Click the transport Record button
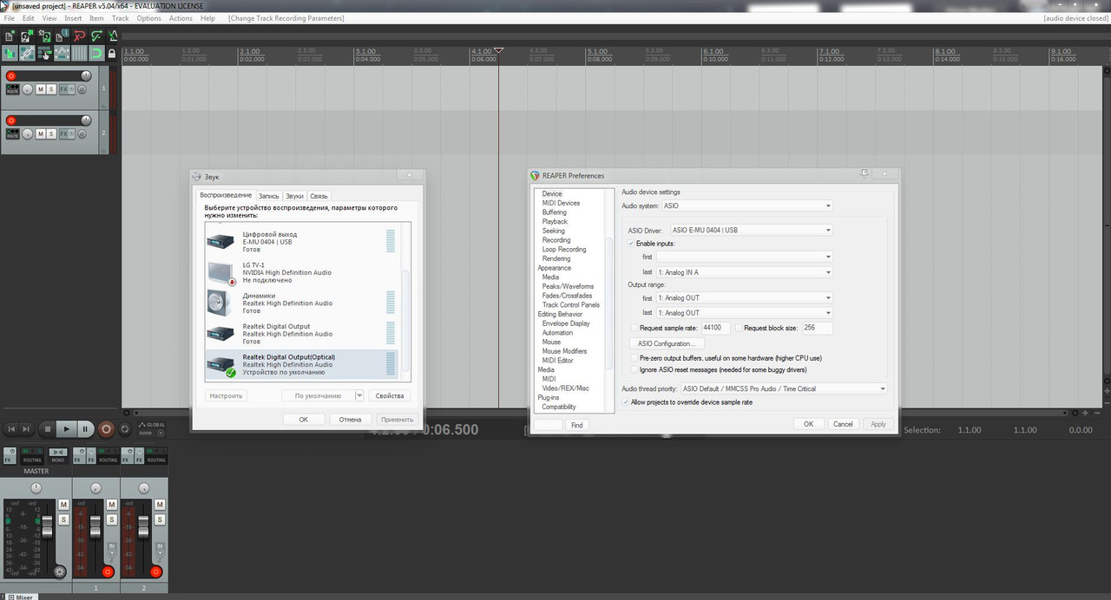Screen dimensions: 1111x600 (x=107, y=428)
